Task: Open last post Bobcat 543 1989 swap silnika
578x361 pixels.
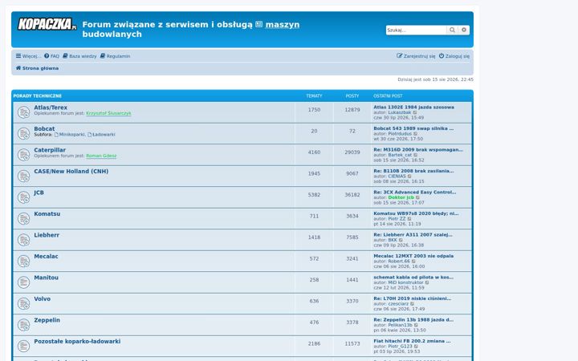Action: 413,128
